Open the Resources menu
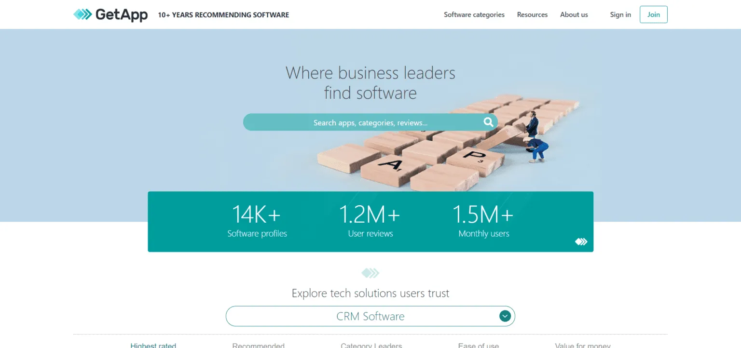741x348 pixels. tap(532, 14)
